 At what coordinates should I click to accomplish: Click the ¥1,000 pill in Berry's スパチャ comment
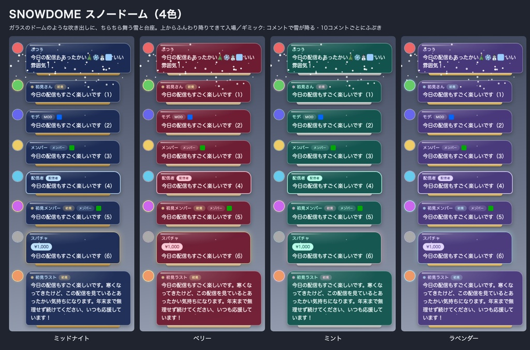coord(172,247)
